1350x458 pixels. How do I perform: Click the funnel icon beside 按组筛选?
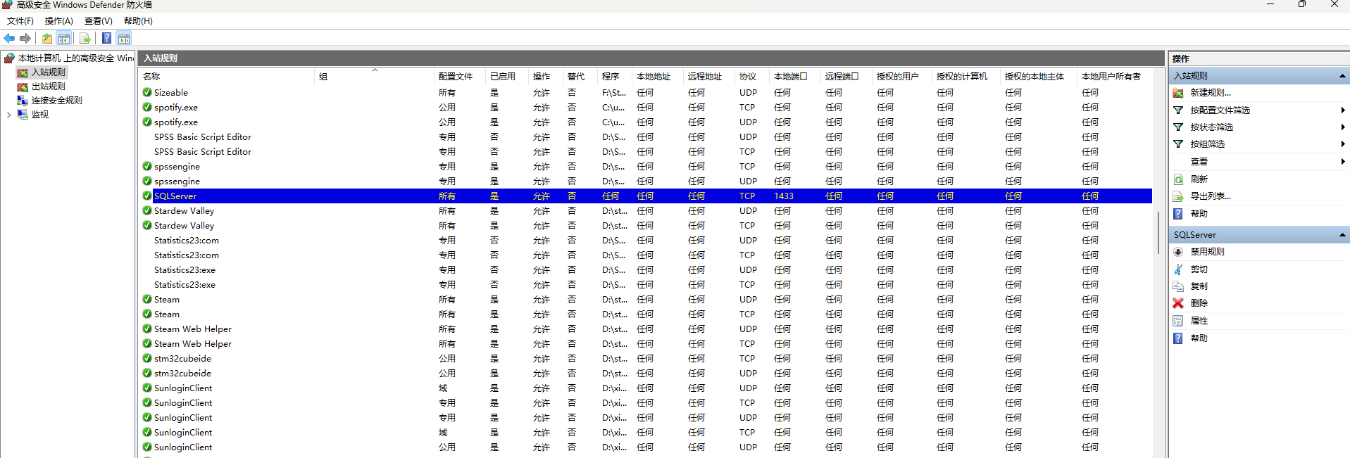(x=1178, y=144)
